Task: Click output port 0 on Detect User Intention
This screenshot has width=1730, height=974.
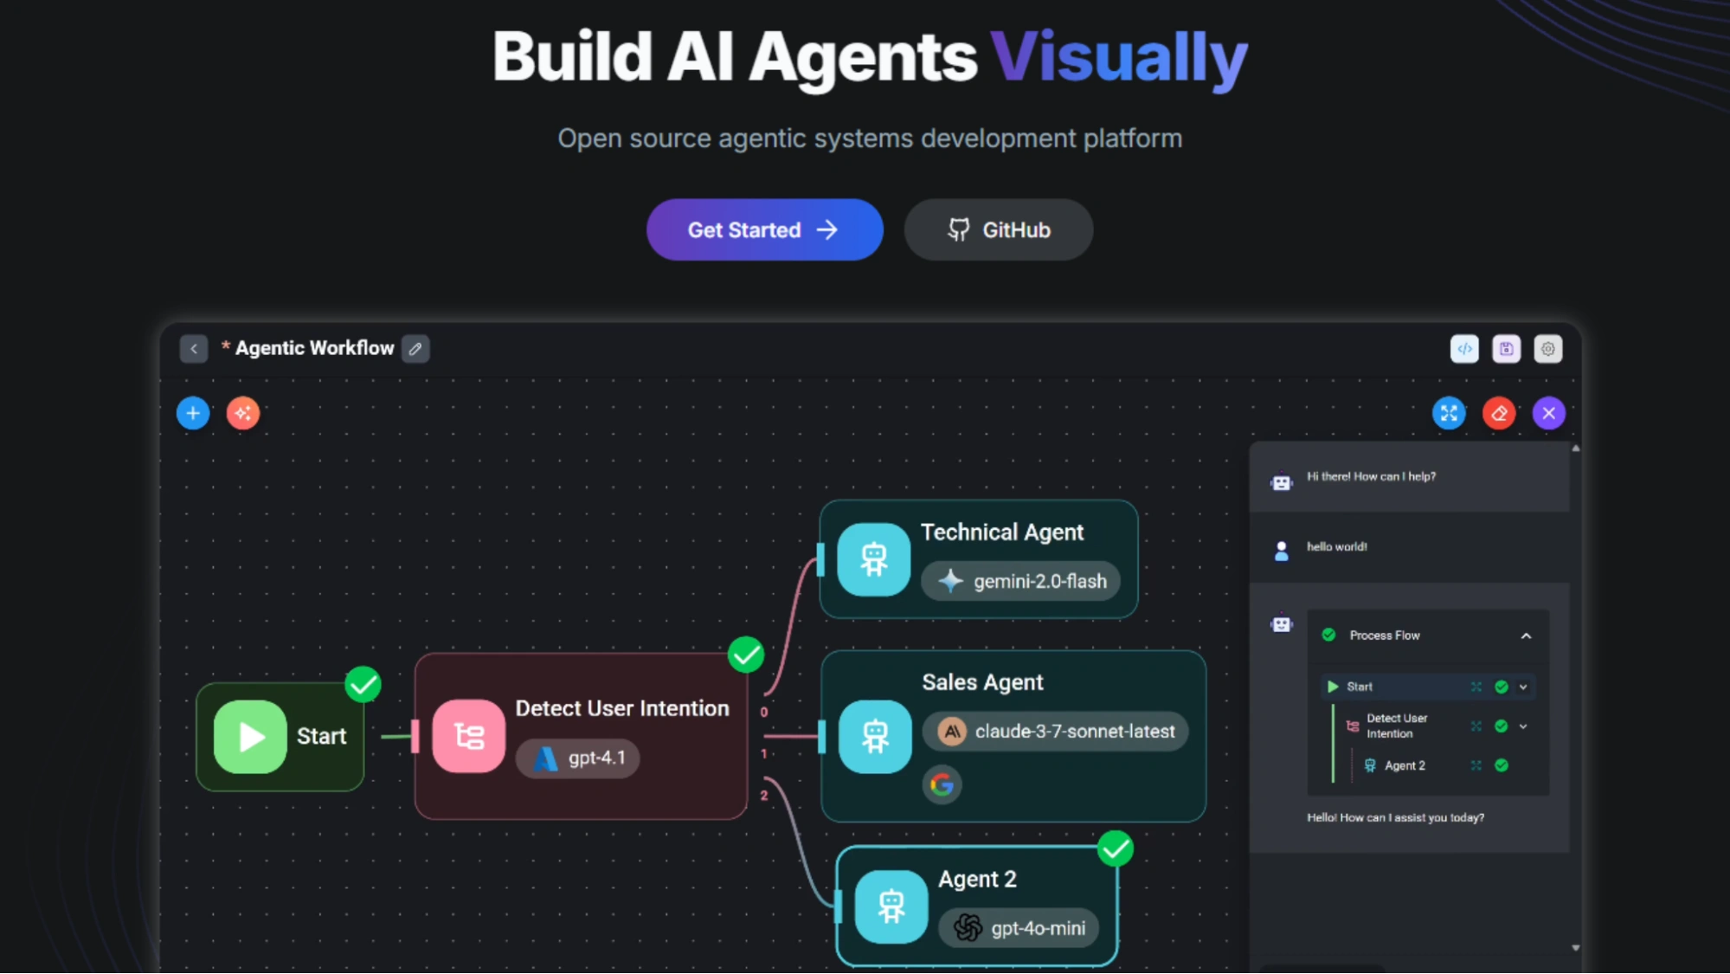Action: [764, 713]
